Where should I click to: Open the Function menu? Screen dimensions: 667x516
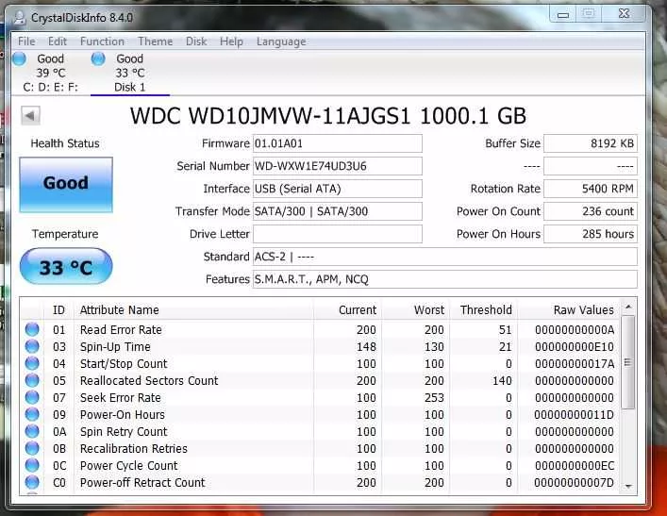tap(102, 42)
